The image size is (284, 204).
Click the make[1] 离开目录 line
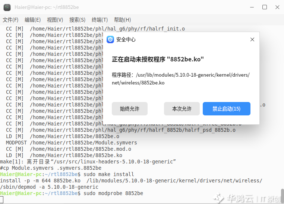tap(88, 162)
